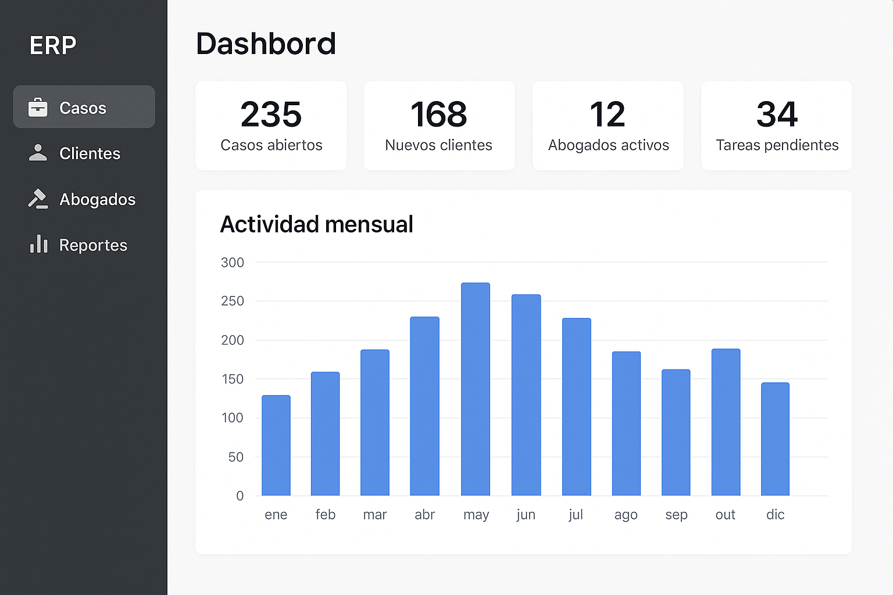Click the gavel icon beside Abogados
Screen dimensions: 893x595
pyautogui.click(x=38, y=199)
